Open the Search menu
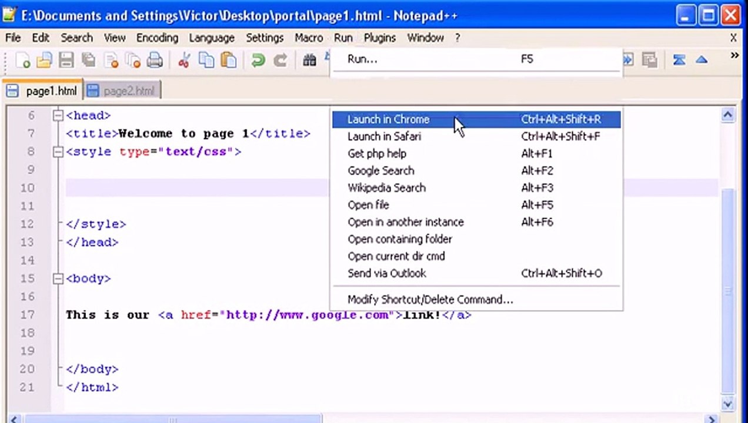Screen dimensions: 748x423 [x=77, y=38]
